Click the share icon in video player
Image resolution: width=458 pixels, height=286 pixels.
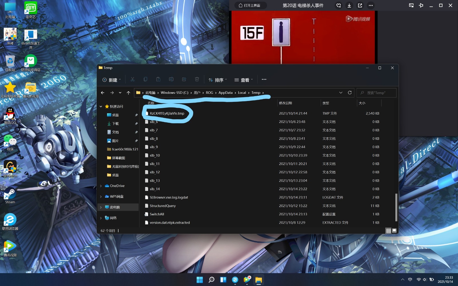(x=360, y=5)
